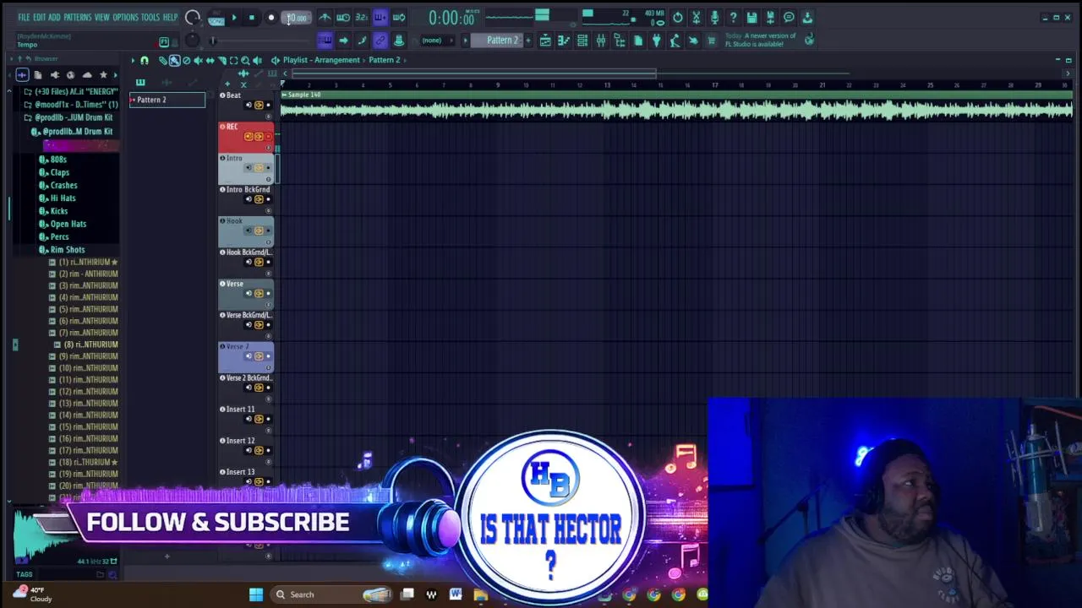Open the FILE menu
1082x608 pixels.
[24, 17]
